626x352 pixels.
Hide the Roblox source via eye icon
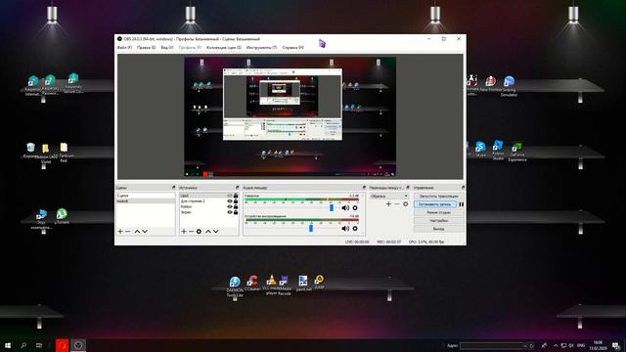pyautogui.click(x=230, y=206)
